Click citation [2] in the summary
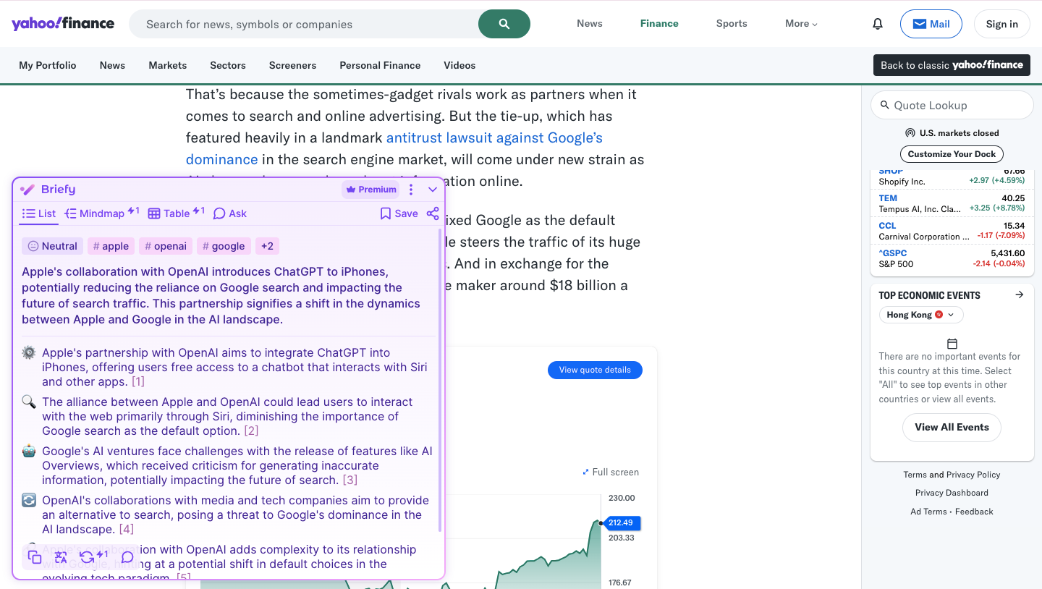 pos(251,431)
